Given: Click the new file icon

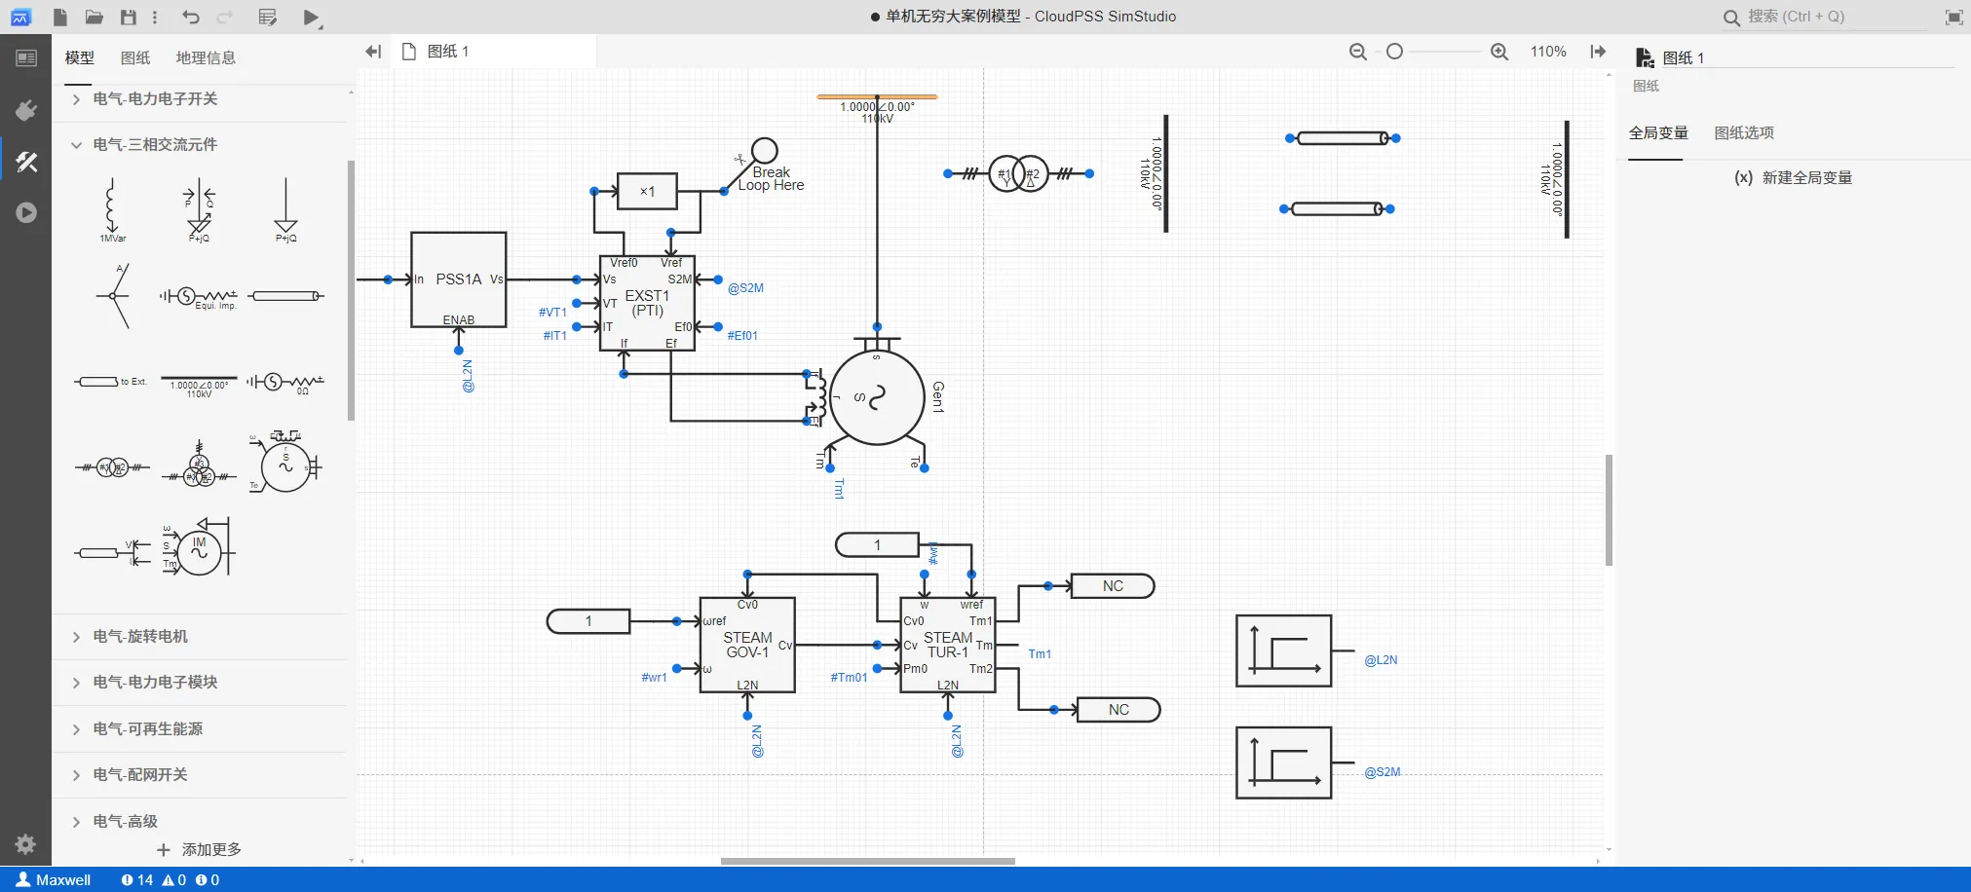Looking at the screenshot, I should click(x=60, y=17).
